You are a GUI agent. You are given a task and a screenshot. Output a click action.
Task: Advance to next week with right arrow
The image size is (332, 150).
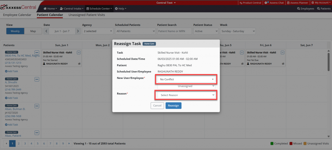77,31
